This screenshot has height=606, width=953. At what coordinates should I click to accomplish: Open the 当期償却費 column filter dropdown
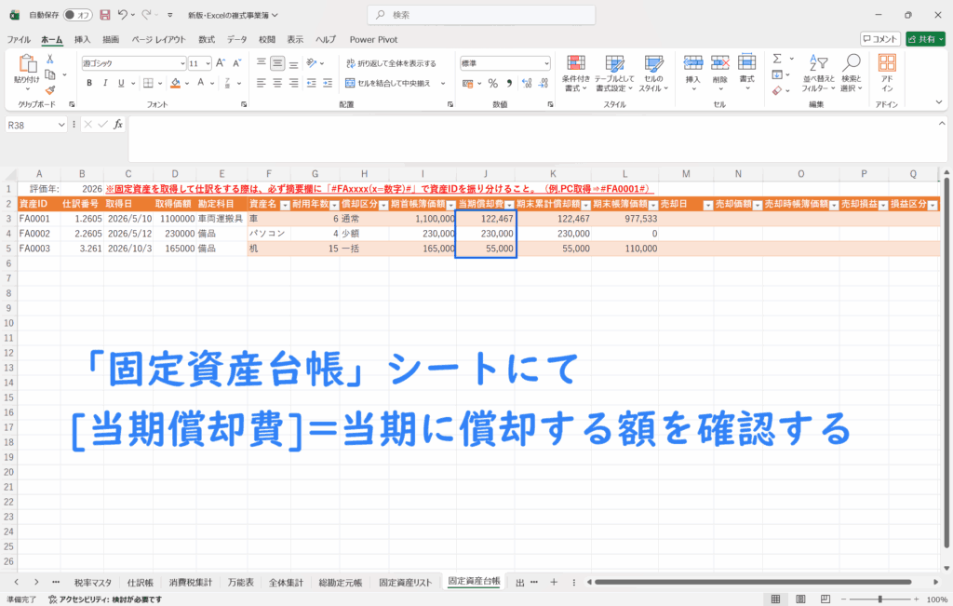tap(508, 204)
